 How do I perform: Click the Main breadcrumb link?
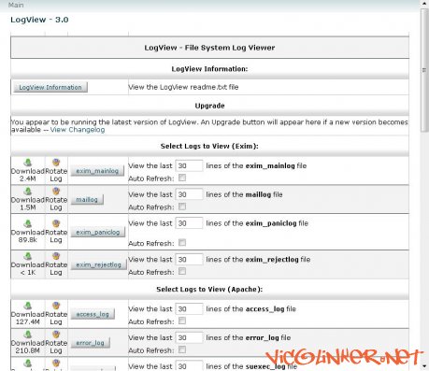[x=16, y=5]
